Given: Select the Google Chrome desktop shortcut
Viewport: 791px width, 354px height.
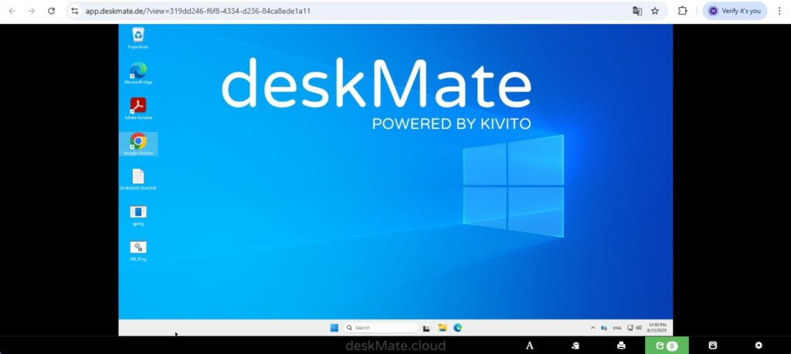Looking at the screenshot, I should click(x=137, y=144).
